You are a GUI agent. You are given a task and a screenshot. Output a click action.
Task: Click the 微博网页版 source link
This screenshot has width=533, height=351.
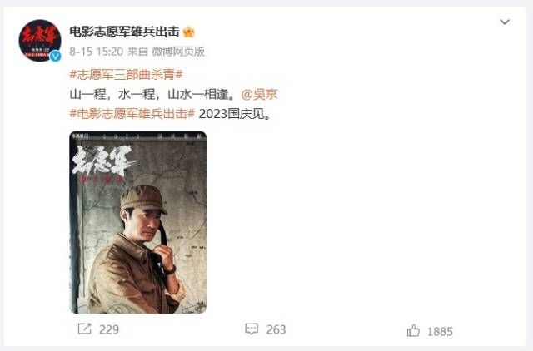coord(178,52)
